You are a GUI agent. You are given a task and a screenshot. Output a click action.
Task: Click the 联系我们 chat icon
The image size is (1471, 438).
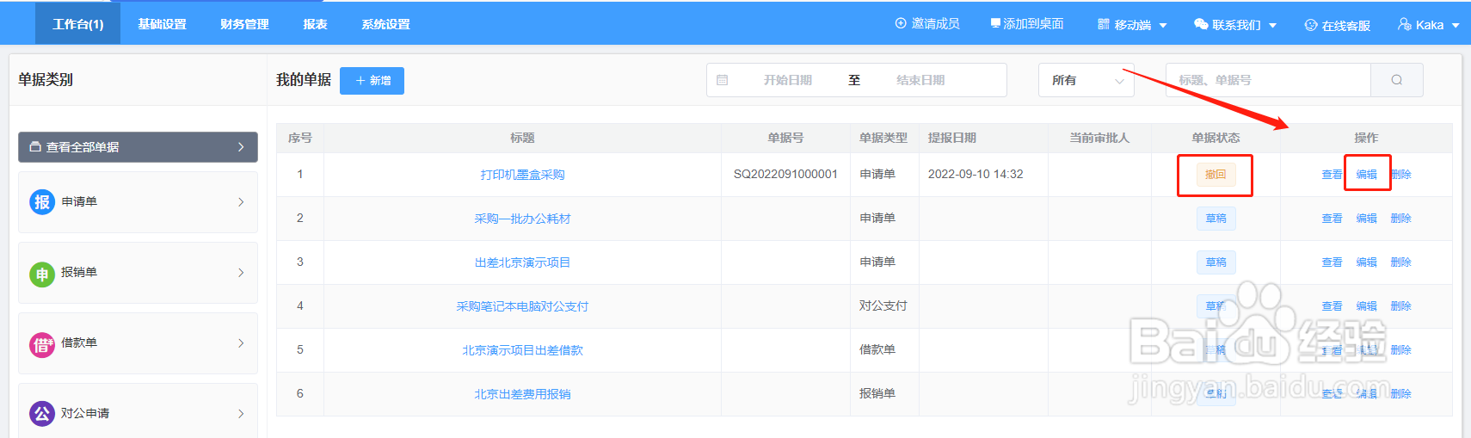tap(1201, 24)
